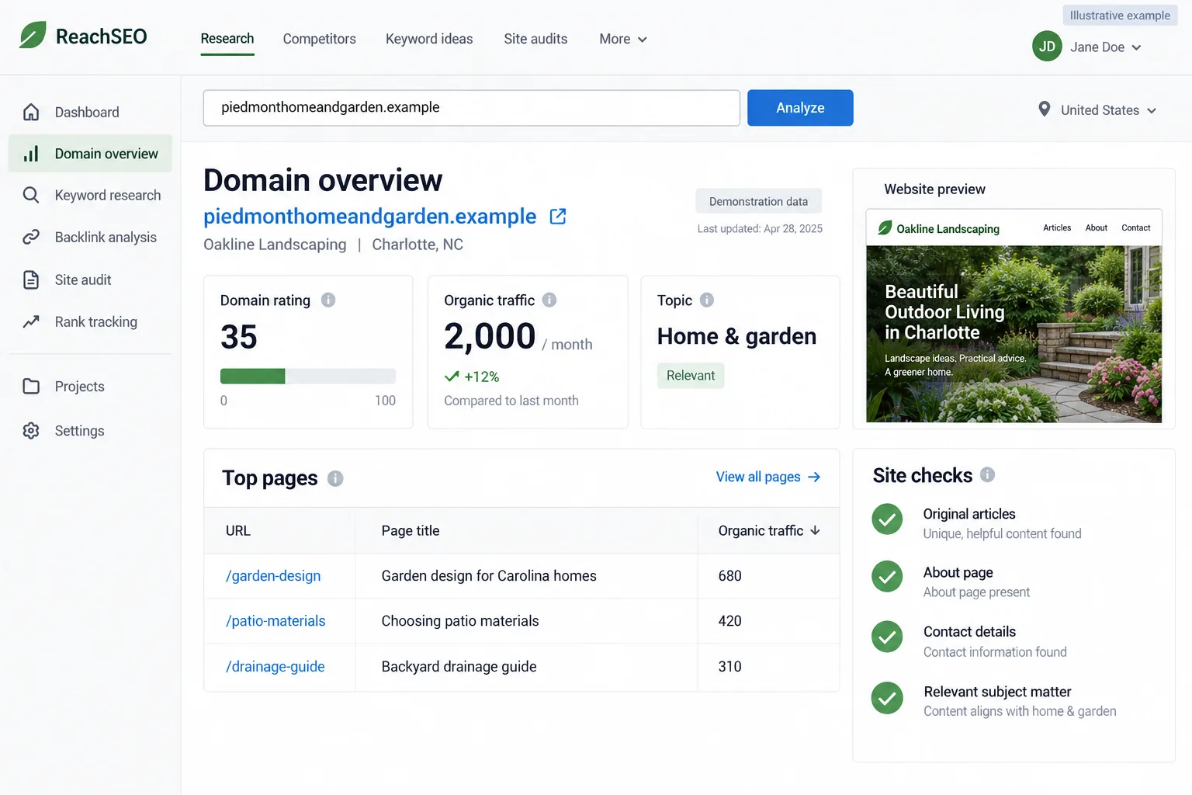The height and width of the screenshot is (795, 1192).
Task: Click the Settings gear icon
Action: point(31,430)
